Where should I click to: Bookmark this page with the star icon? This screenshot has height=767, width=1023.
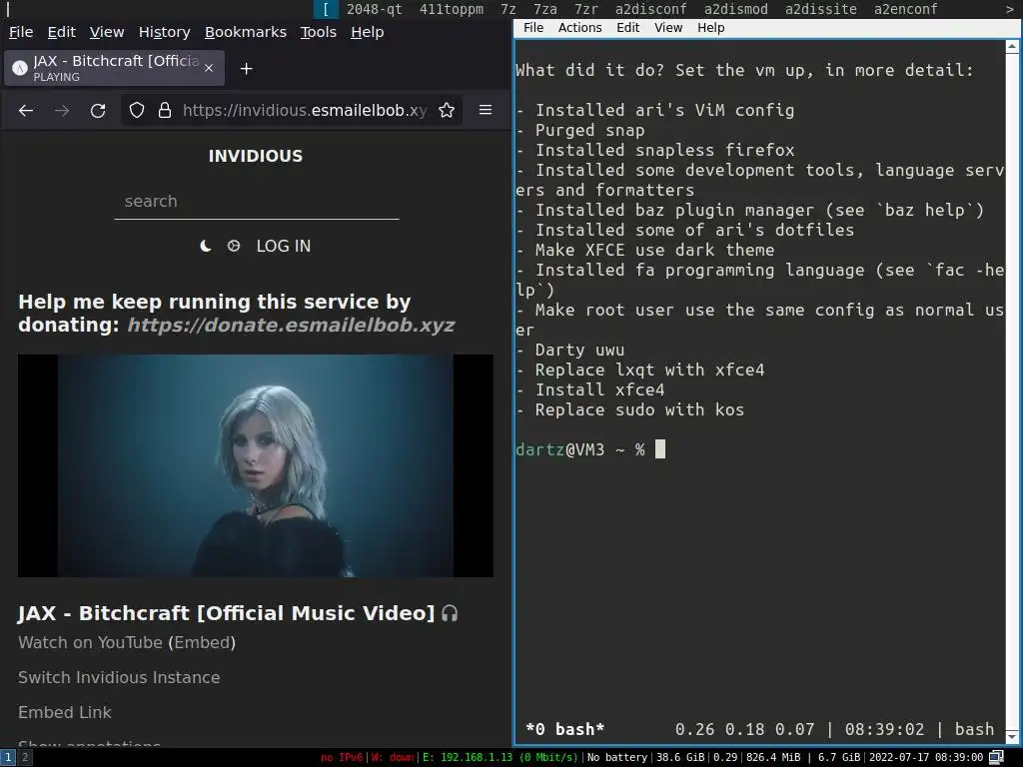447,110
